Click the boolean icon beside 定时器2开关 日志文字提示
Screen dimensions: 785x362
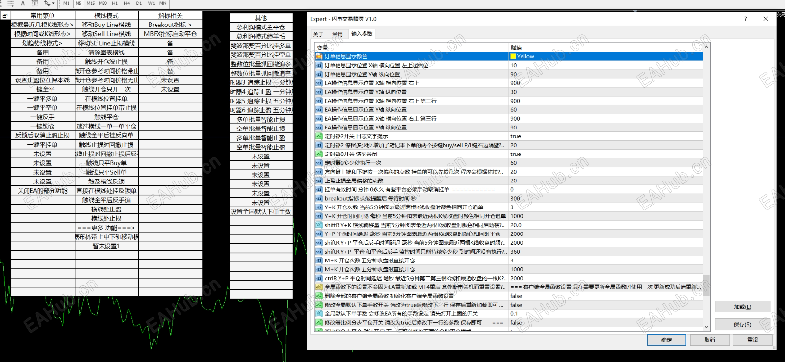(319, 136)
